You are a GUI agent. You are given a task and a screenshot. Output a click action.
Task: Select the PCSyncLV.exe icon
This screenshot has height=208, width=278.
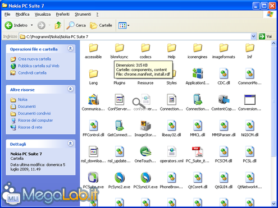tap(145, 181)
